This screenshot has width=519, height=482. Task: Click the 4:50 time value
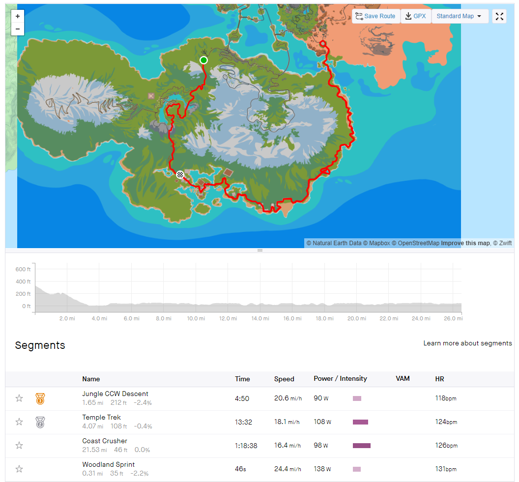coord(242,398)
